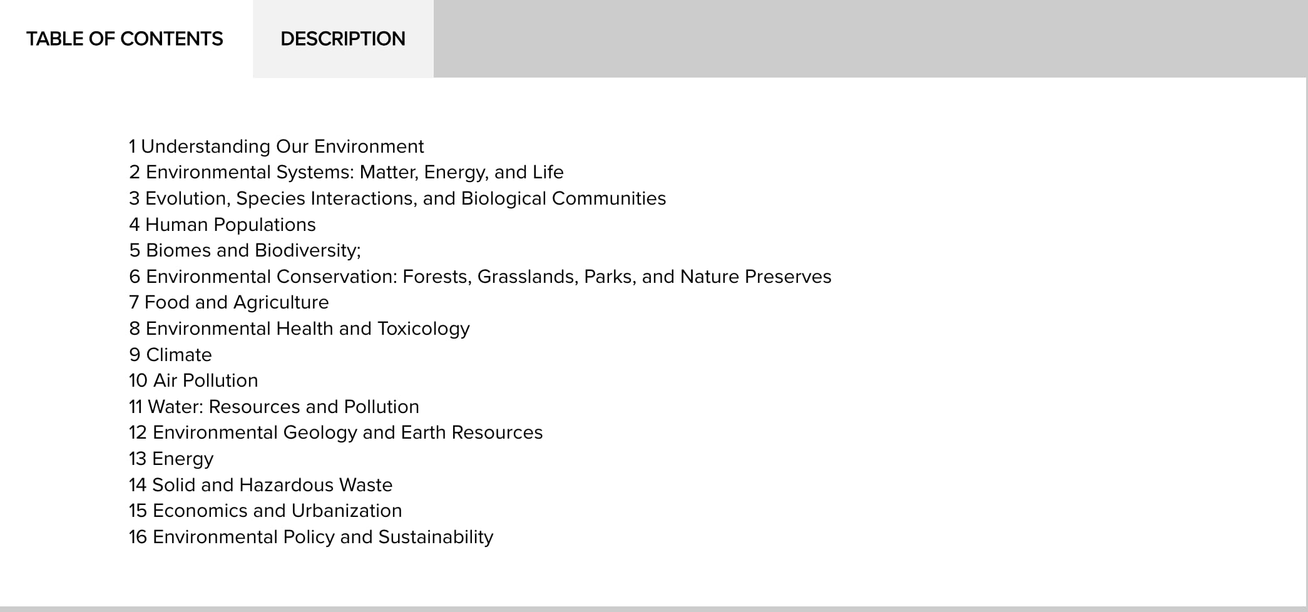The height and width of the screenshot is (612, 1308).
Task: Select chapter 16 Environmental Policy and Sustainability
Action: pyautogui.click(x=311, y=537)
